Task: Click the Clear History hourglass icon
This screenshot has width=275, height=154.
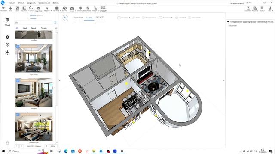Action: [248, 9]
